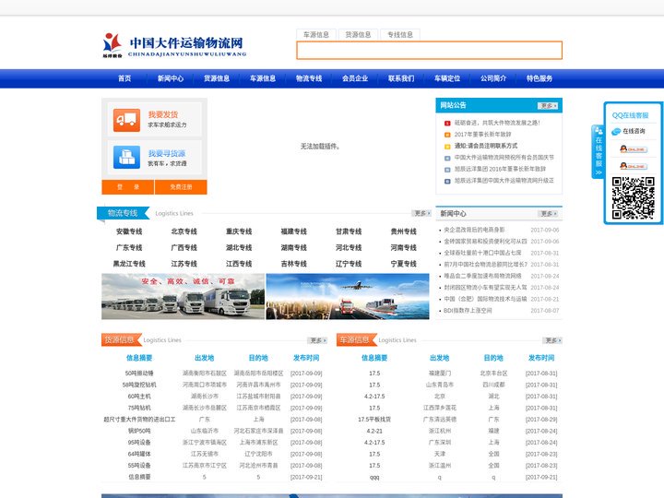Screen dimensions: 664x498
Task: Collapse the 在线客服 side tab with arrows
Action: point(599,172)
